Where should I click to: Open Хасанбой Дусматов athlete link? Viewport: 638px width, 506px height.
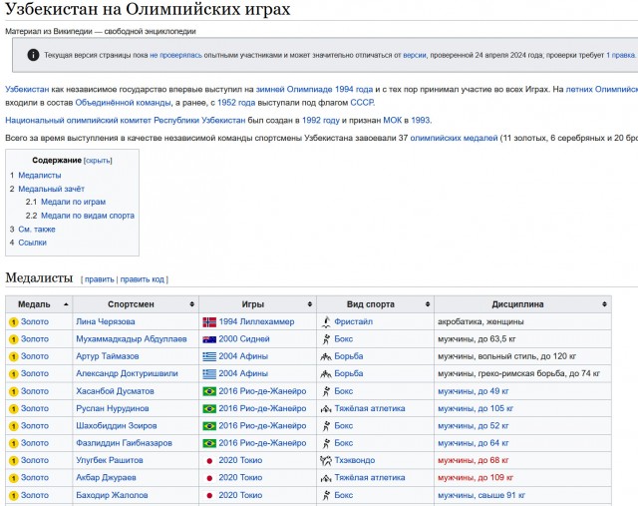(116, 391)
